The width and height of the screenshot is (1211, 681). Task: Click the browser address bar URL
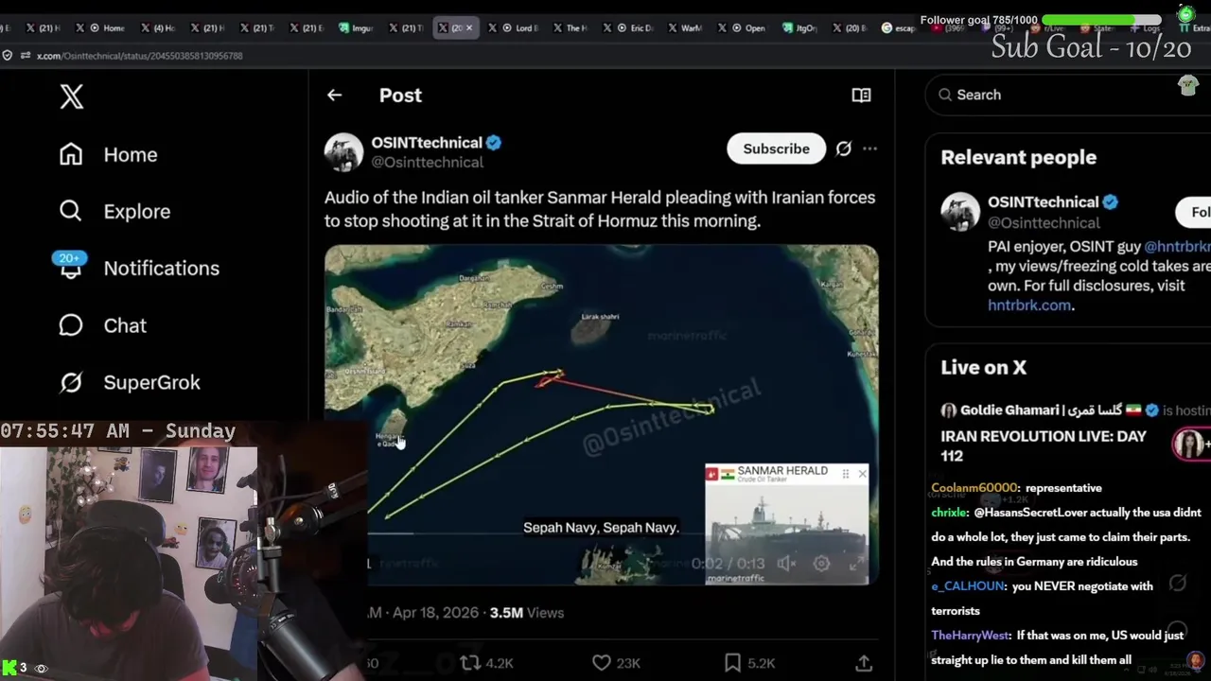click(x=139, y=56)
